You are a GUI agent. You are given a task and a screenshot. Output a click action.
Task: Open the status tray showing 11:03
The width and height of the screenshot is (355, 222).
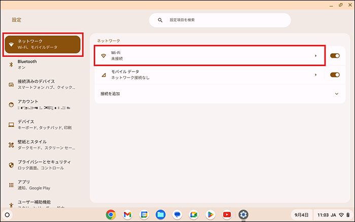(x=332, y=214)
